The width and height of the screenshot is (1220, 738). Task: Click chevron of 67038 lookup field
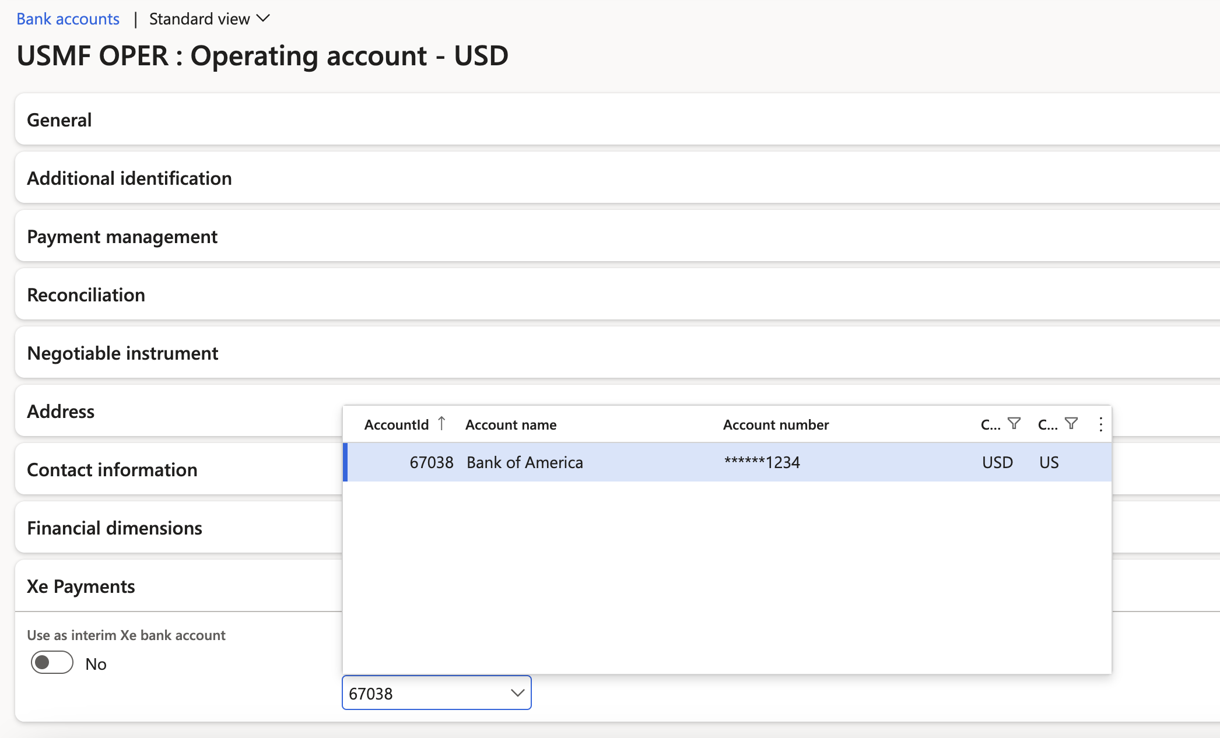(x=517, y=693)
